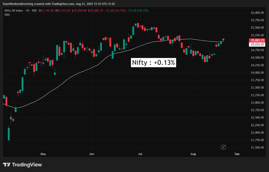Click the white 25,032.07 SMA value label
The width and height of the screenshot is (269, 172).
(x=257, y=45)
